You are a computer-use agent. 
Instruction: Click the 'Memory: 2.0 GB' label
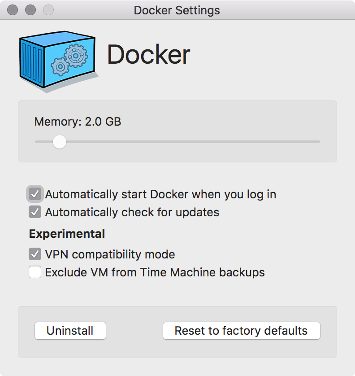click(x=78, y=122)
